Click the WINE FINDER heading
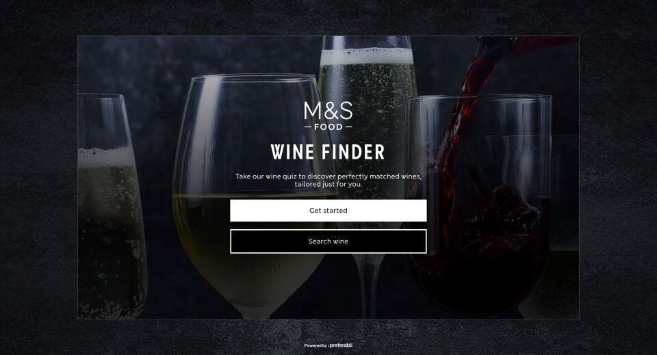Viewport: 657px width, 355px height. (x=328, y=152)
